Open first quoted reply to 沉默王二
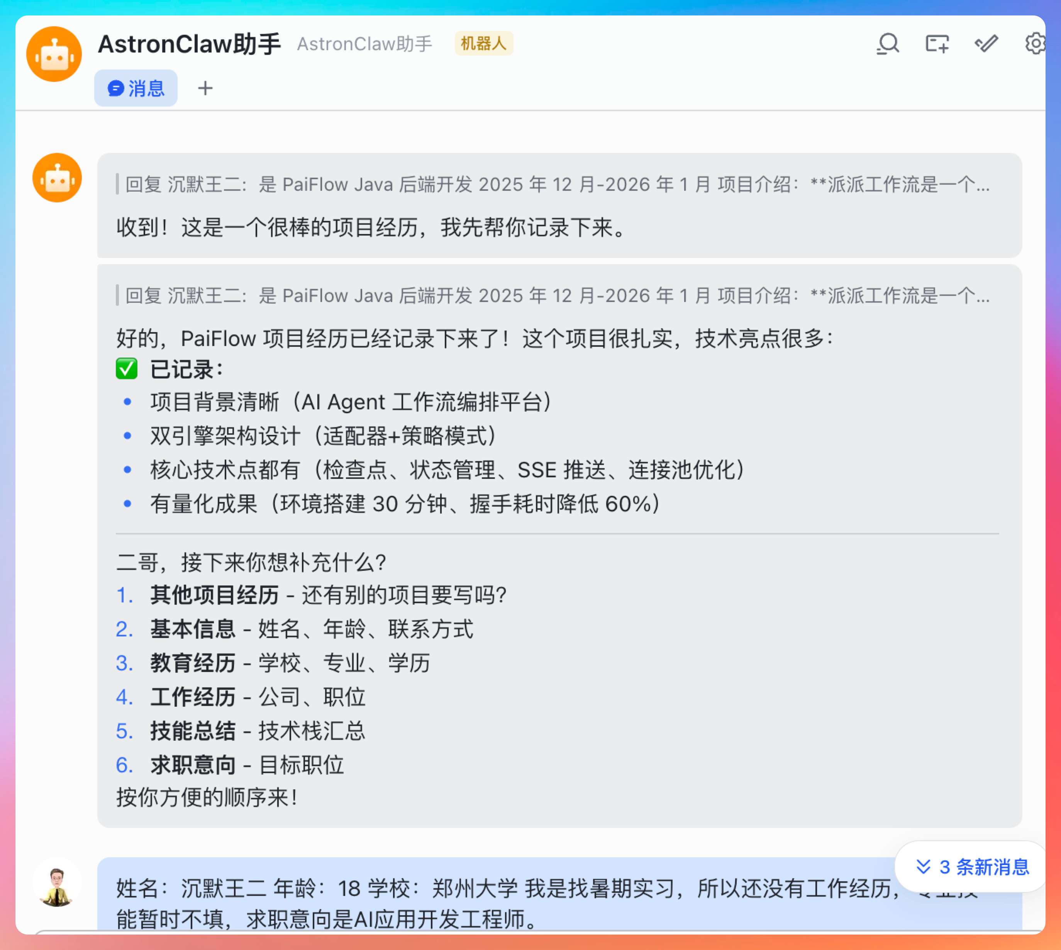The width and height of the screenshot is (1061, 950). coord(557,184)
